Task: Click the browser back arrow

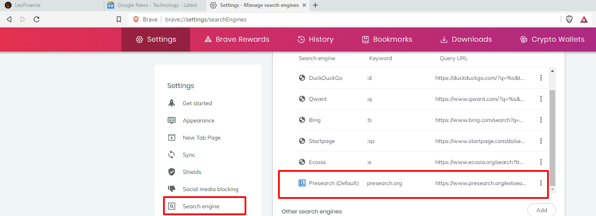Action: tap(9, 19)
